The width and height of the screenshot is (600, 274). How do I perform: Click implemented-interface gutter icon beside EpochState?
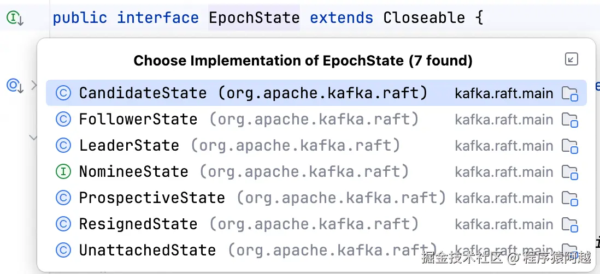tap(15, 18)
